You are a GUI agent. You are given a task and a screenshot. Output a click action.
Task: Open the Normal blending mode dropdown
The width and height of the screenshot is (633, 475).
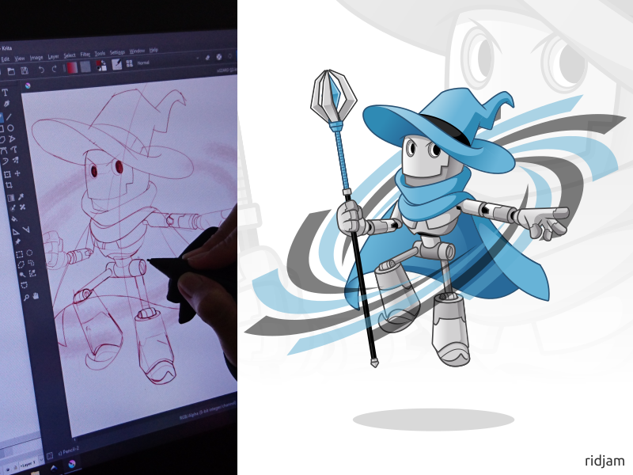click(x=145, y=63)
